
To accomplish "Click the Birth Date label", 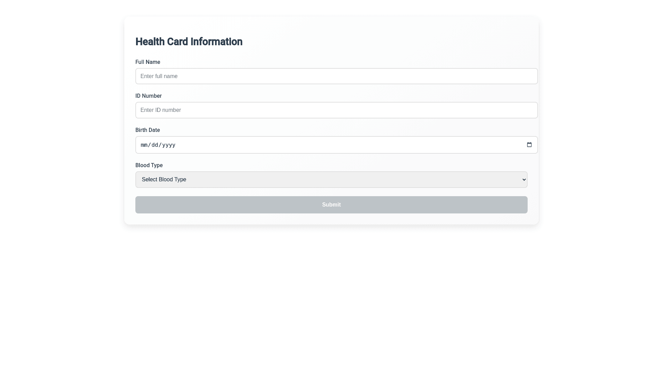I will click(x=147, y=130).
